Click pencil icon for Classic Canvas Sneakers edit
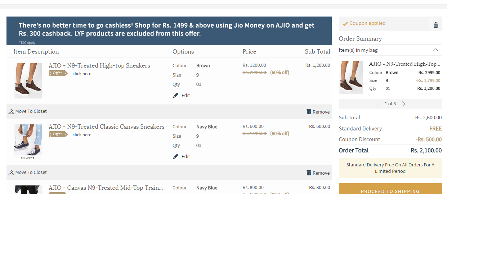The width and height of the screenshot is (492, 276). [176, 156]
